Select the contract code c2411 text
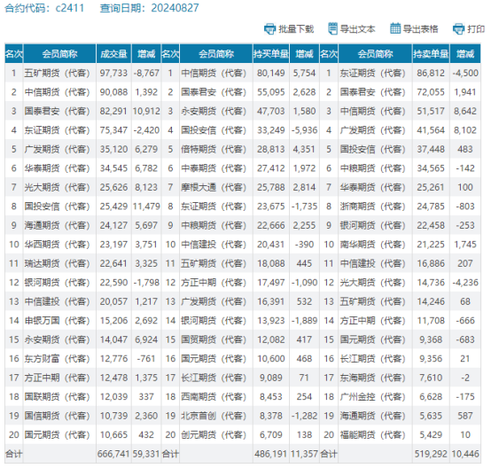This screenshot has height=468, width=491. pos(70,8)
